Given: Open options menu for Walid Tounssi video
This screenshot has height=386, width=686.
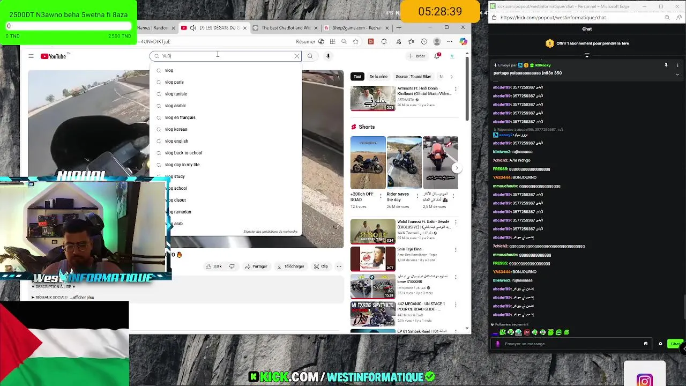Looking at the screenshot, I should [456, 222].
